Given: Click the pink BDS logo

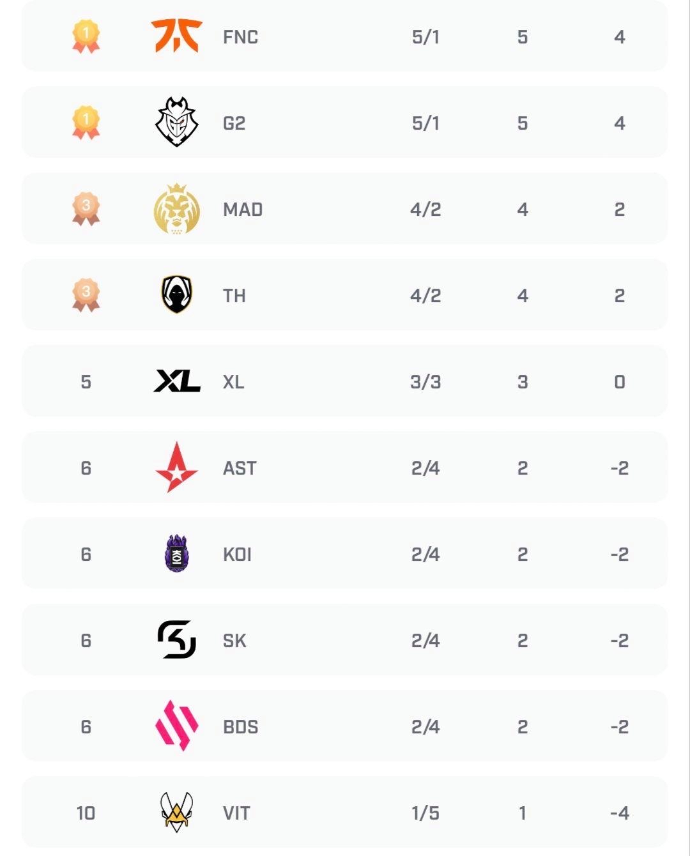Looking at the screenshot, I should [x=176, y=726].
